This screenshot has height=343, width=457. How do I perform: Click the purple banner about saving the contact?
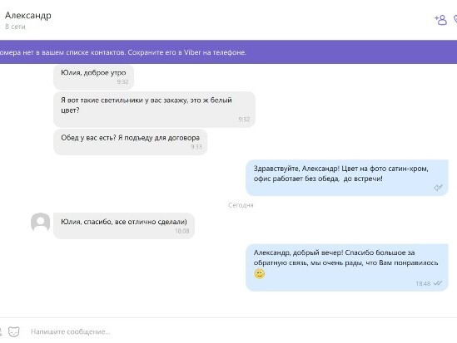[228, 52]
